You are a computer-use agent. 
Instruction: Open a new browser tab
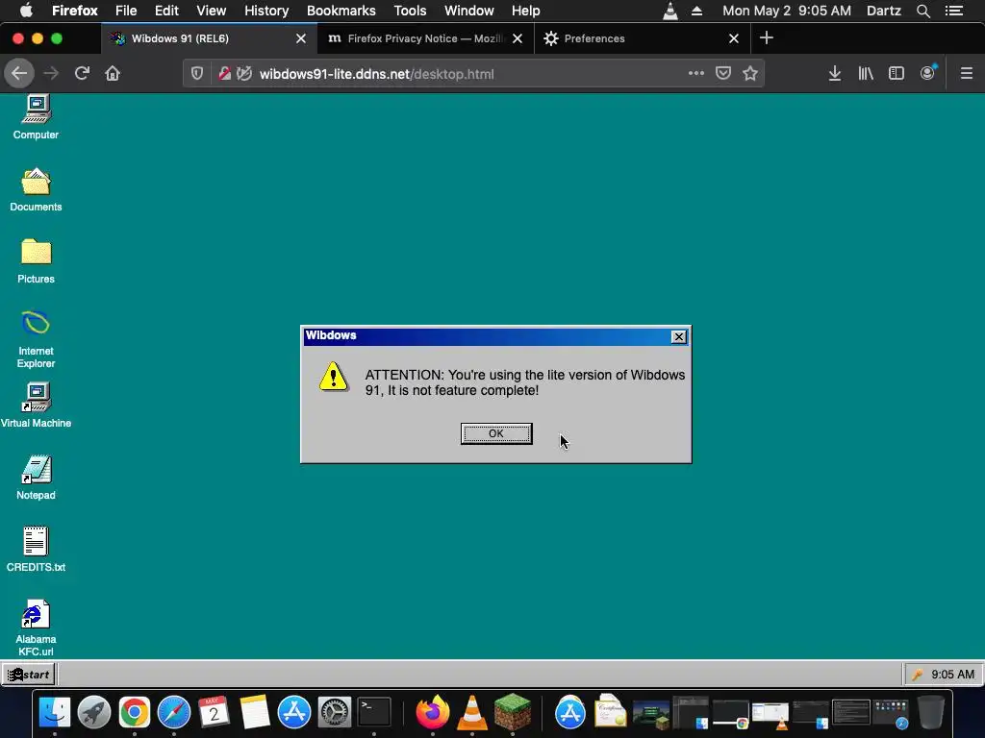point(767,38)
